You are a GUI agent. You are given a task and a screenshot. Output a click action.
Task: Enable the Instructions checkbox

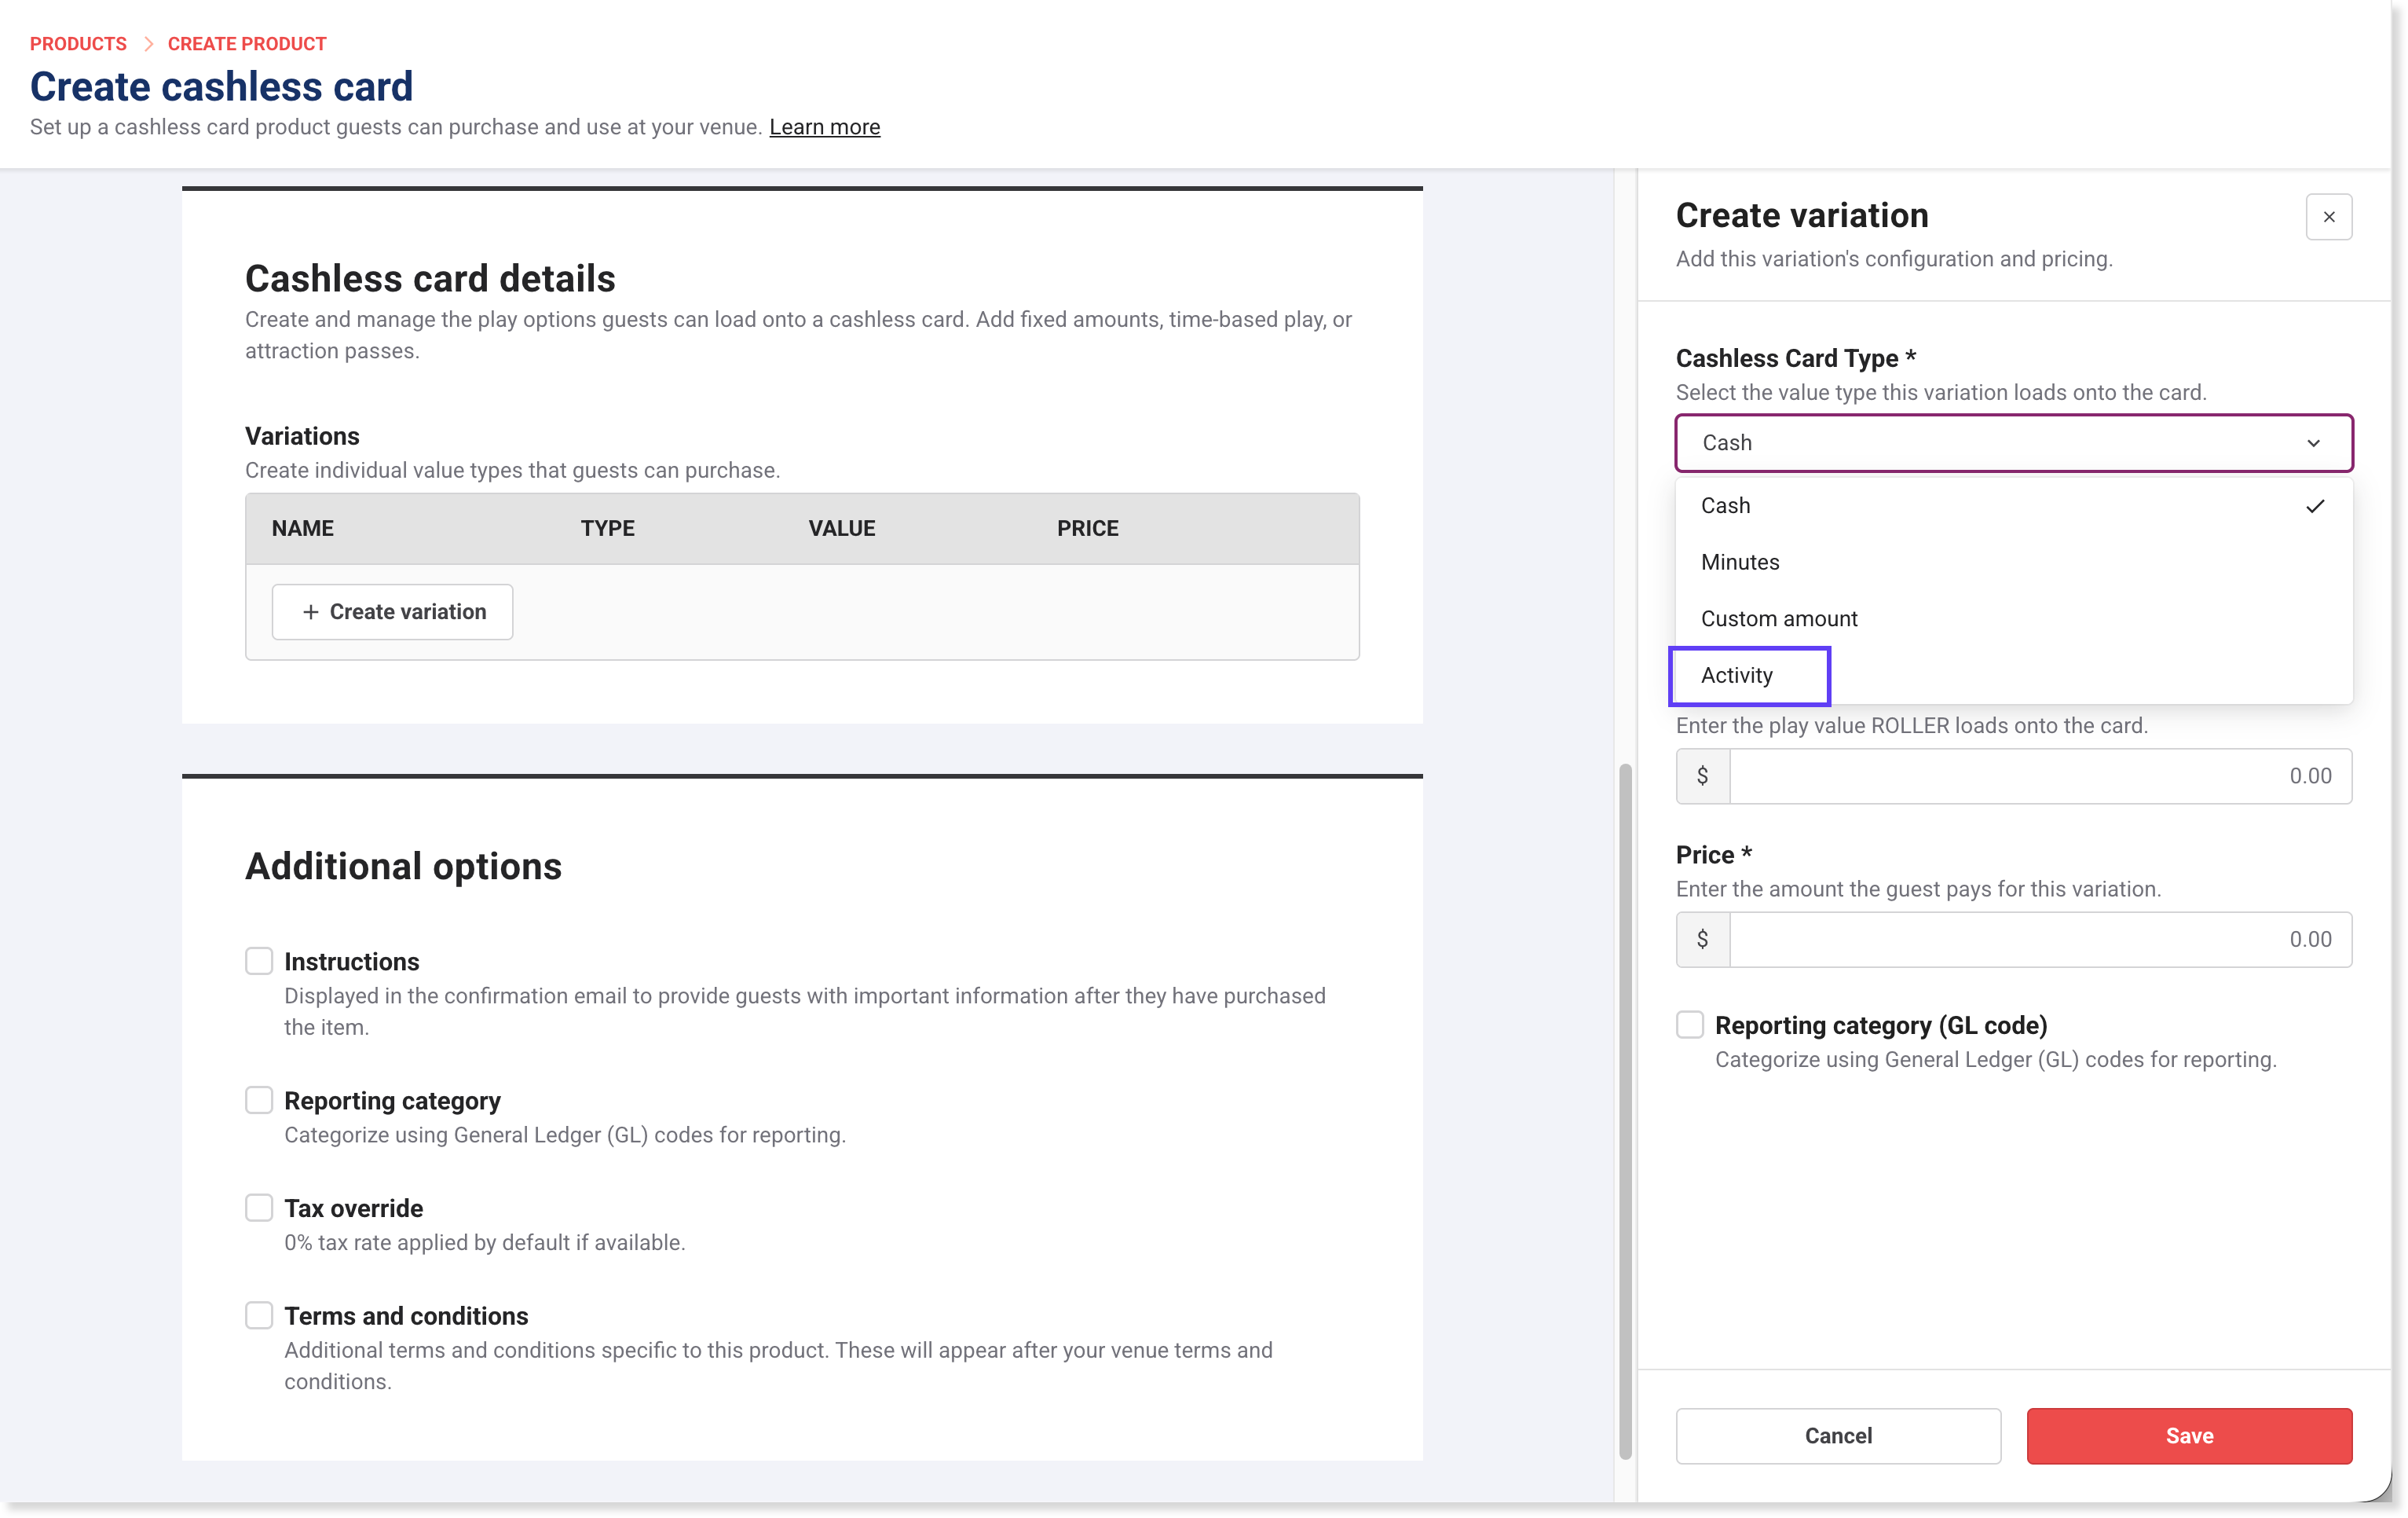259,961
